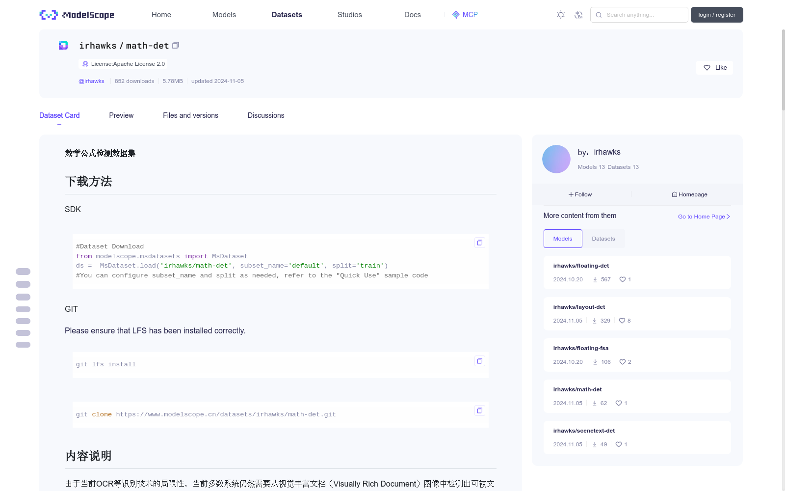This screenshot has height=491, width=785.
Task: Copy the SDK dataset download code
Action: [x=480, y=243]
